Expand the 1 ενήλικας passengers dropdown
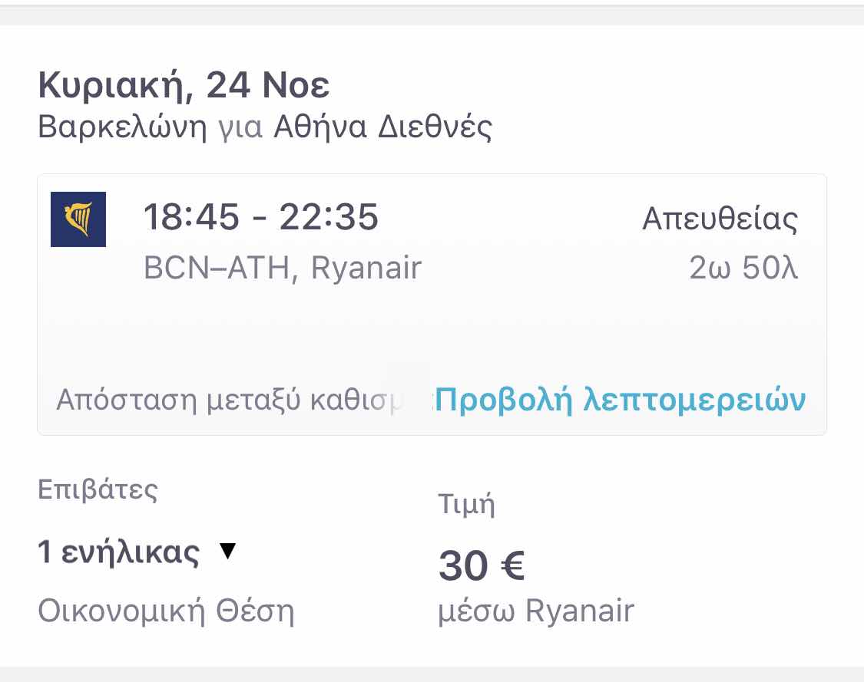This screenshot has height=682, width=864. [119, 552]
